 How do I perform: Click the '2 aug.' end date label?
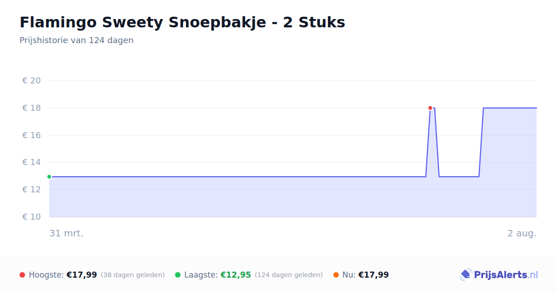pyautogui.click(x=522, y=233)
